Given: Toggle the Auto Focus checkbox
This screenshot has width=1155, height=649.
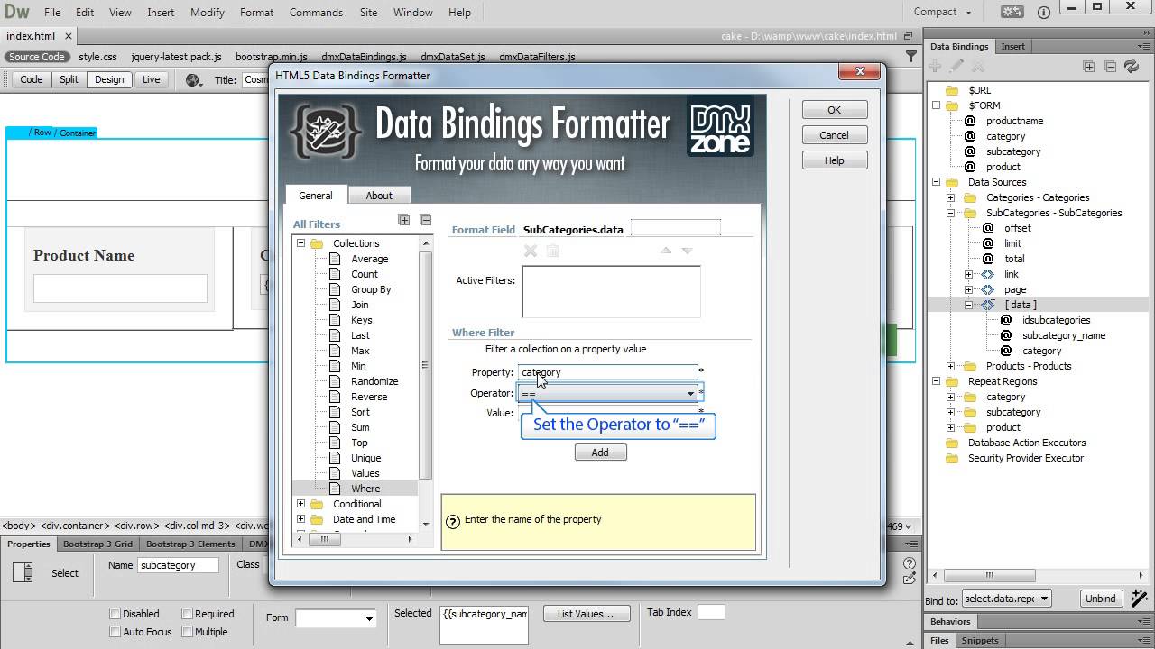Looking at the screenshot, I should tap(115, 632).
